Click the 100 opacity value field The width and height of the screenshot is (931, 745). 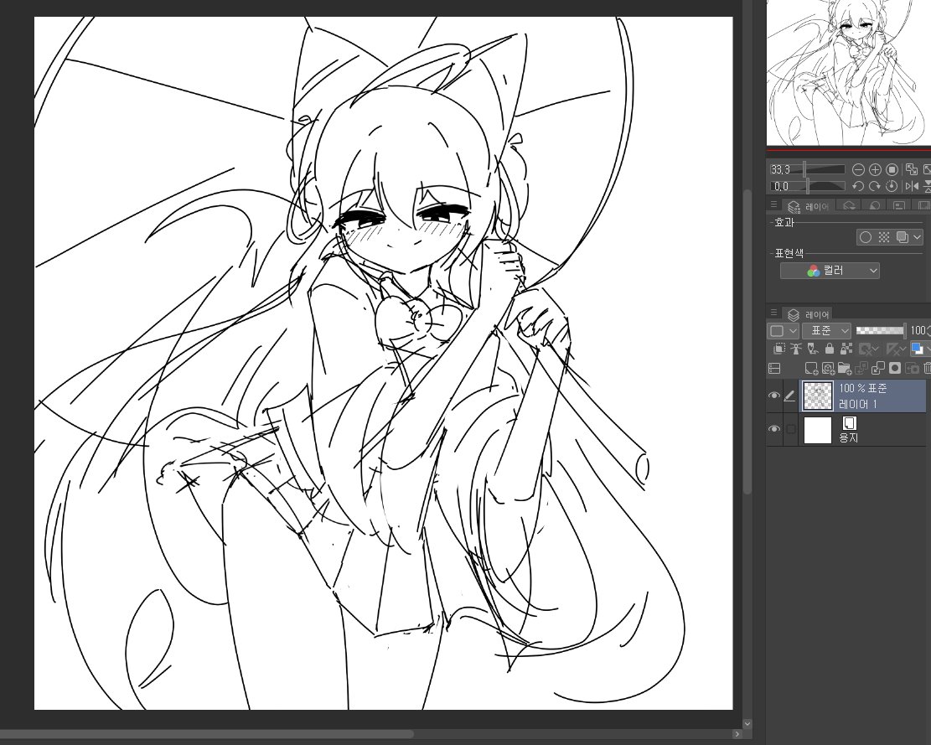pyautogui.click(x=918, y=331)
